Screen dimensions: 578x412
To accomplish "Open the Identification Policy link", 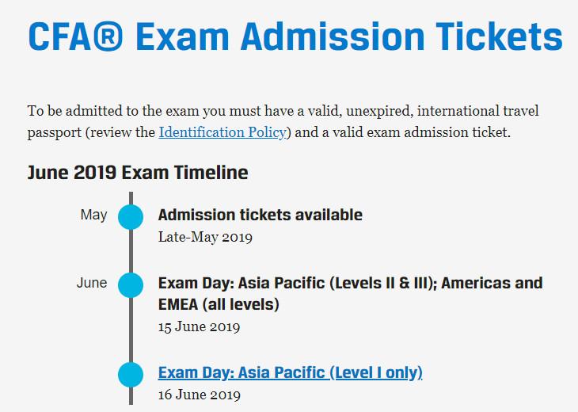I will 222,132.
